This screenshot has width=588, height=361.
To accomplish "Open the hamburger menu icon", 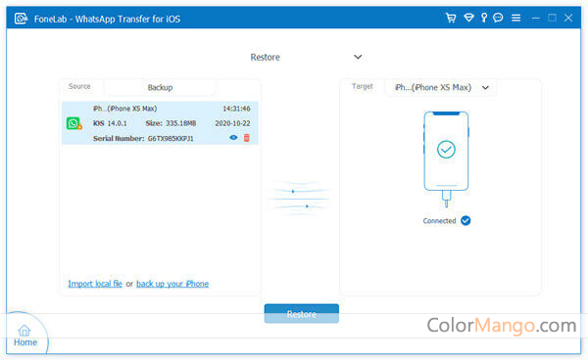I will coord(516,18).
